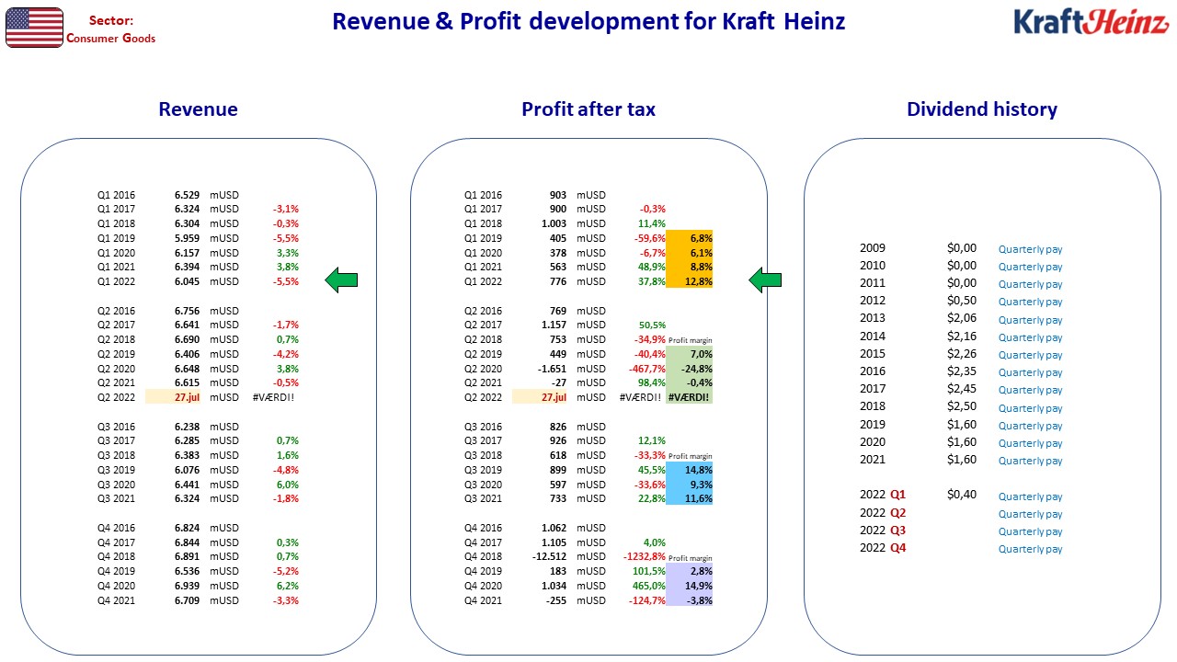
Task: Select profit value -12.512 for Q4 2018
Action: [550, 556]
